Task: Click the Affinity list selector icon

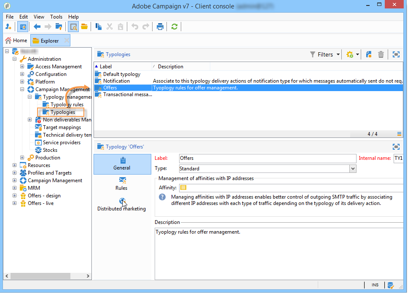Action: click(183, 188)
